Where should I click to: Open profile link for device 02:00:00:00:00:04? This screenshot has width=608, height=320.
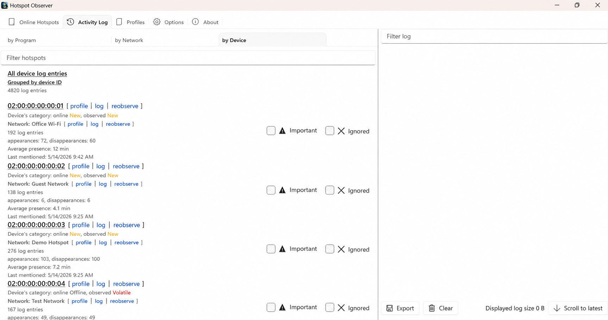click(x=81, y=284)
